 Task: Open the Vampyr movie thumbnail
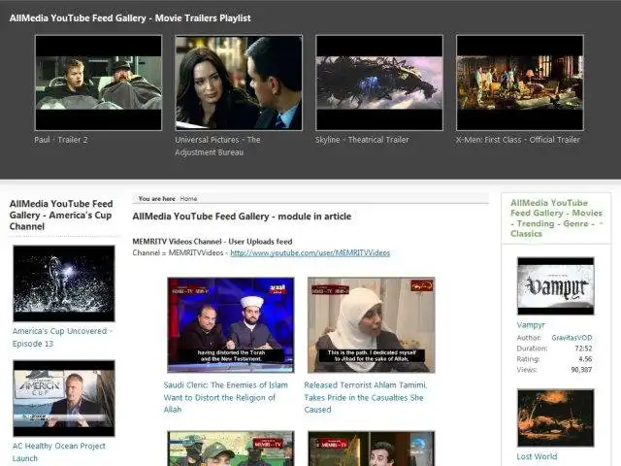pyautogui.click(x=556, y=285)
